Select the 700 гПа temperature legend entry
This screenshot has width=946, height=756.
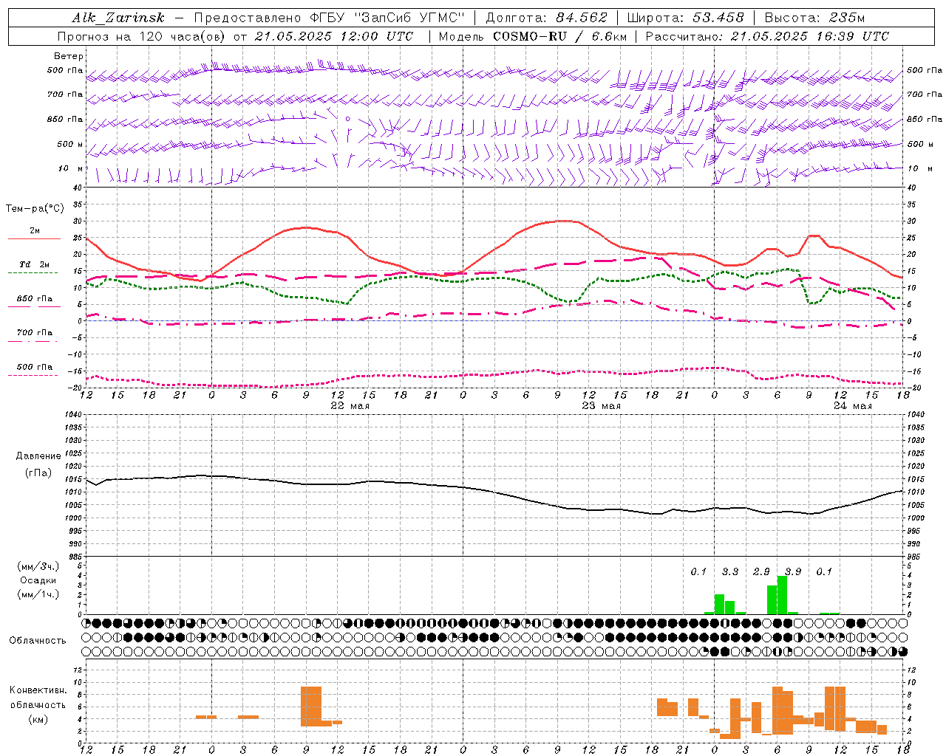click(35, 333)
